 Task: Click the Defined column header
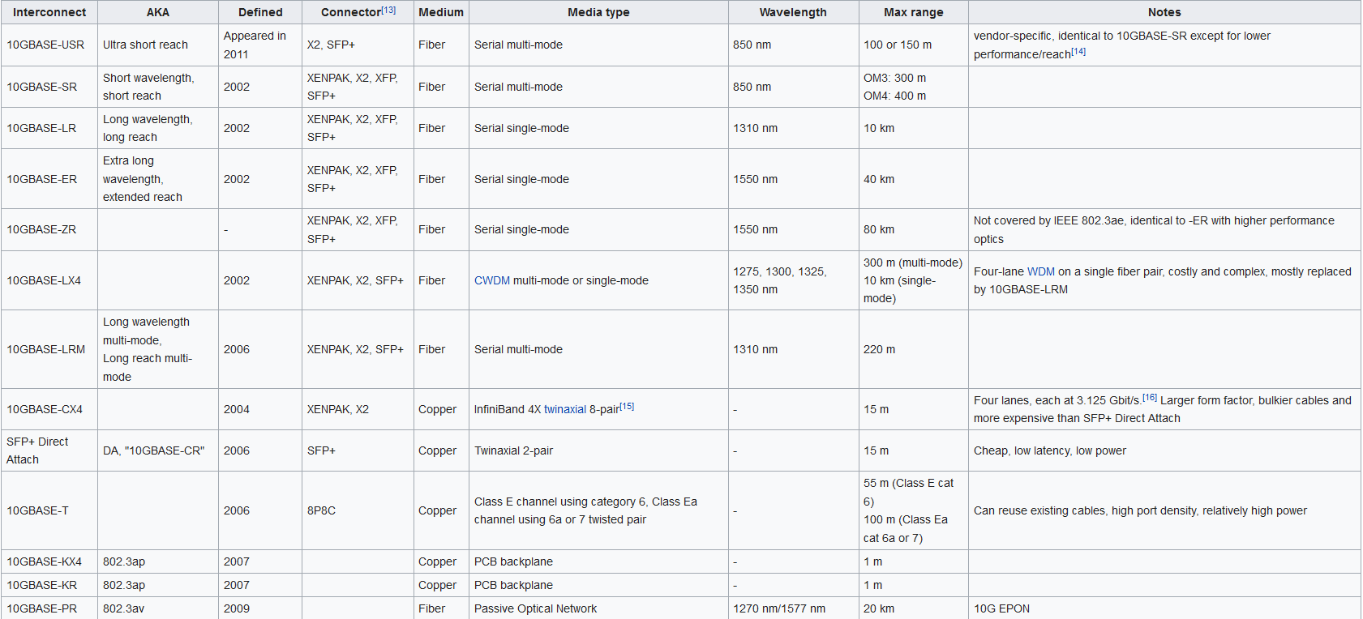point(260,12)
